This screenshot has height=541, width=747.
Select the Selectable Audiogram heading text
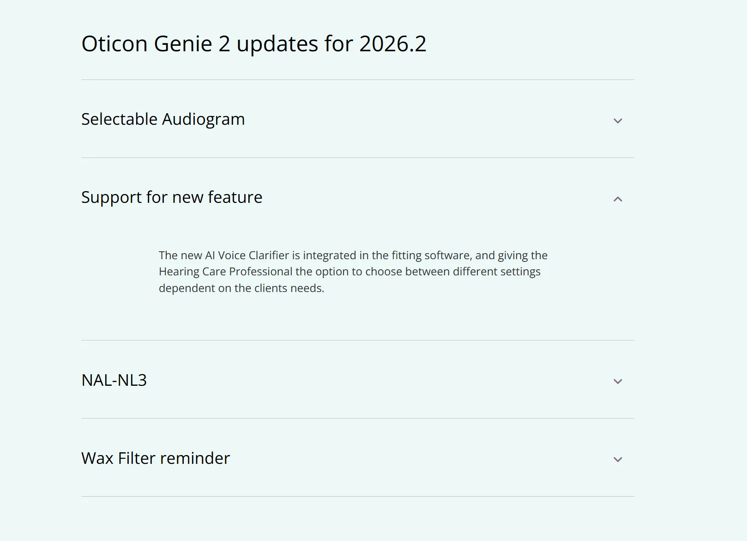pyautogui.click(x=163, y=119)
